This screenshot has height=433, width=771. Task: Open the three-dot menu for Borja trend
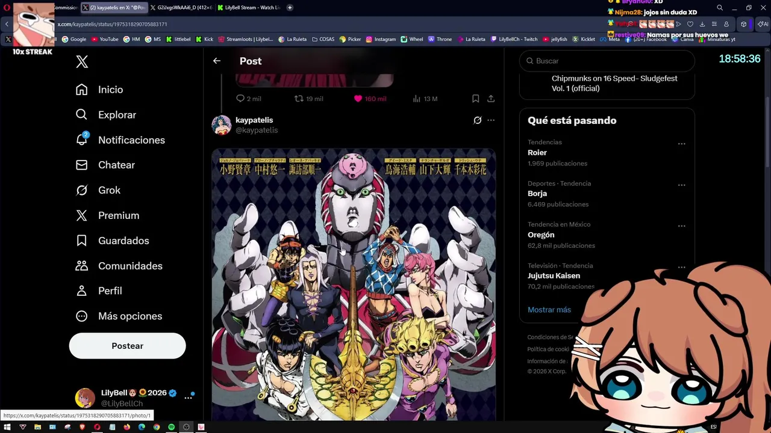pyautogui.click(x=681, y=185)
